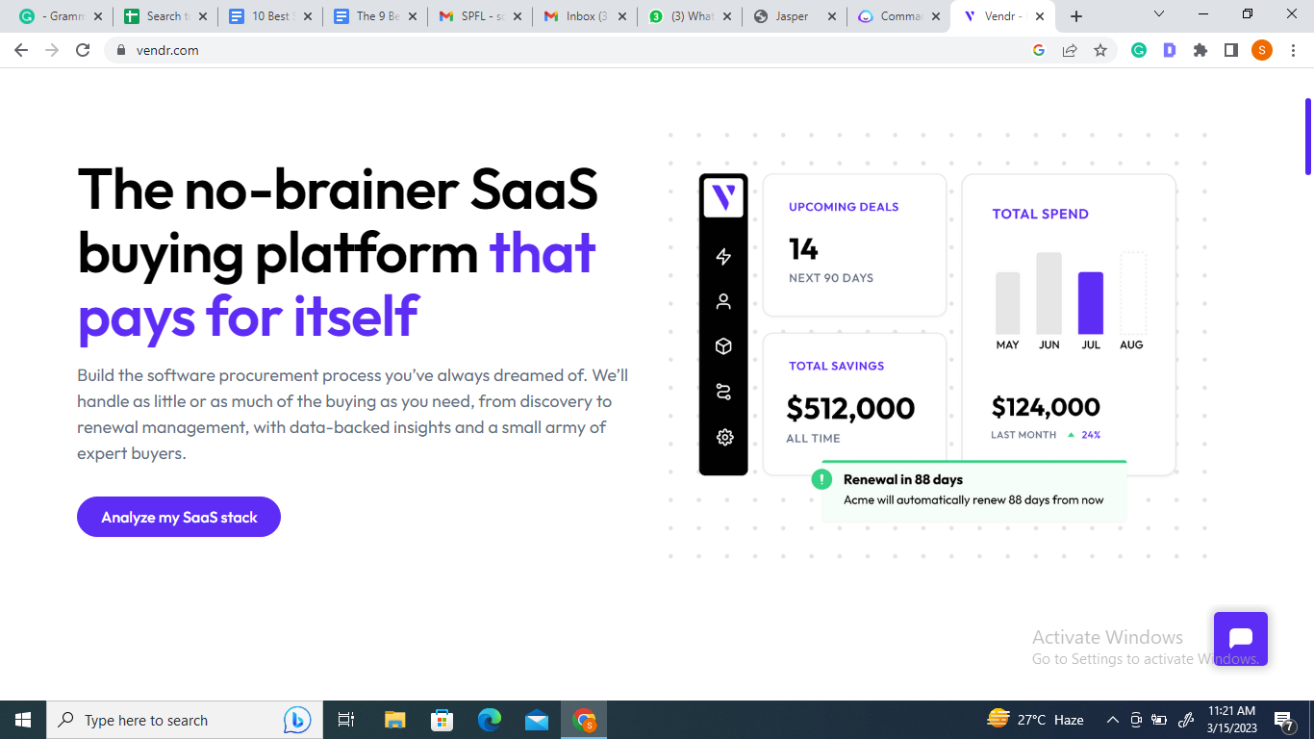The image size is (1314, 739).
Task: Click Analyze my SaaS stack button
Action: [x=179, y=517]
